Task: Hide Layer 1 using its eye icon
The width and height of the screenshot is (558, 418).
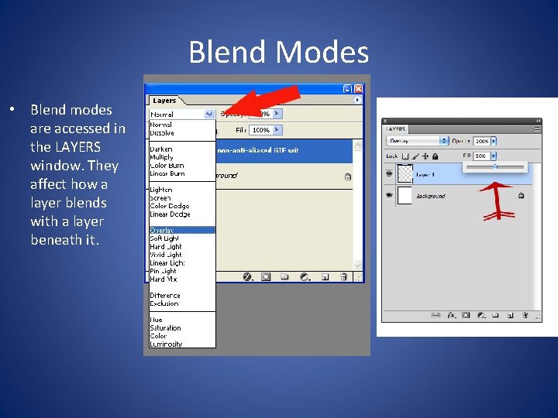Action: tap(389, 174)
